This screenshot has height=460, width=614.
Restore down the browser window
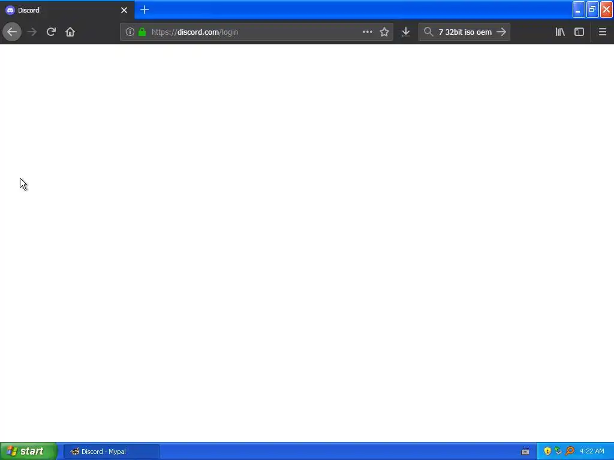coord(592,10)
